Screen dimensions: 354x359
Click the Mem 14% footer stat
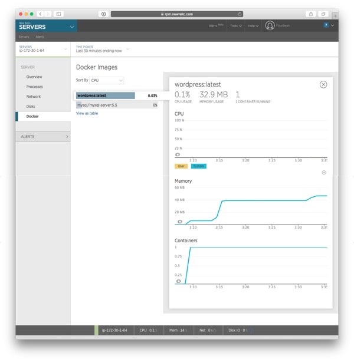tap(178, 330)
